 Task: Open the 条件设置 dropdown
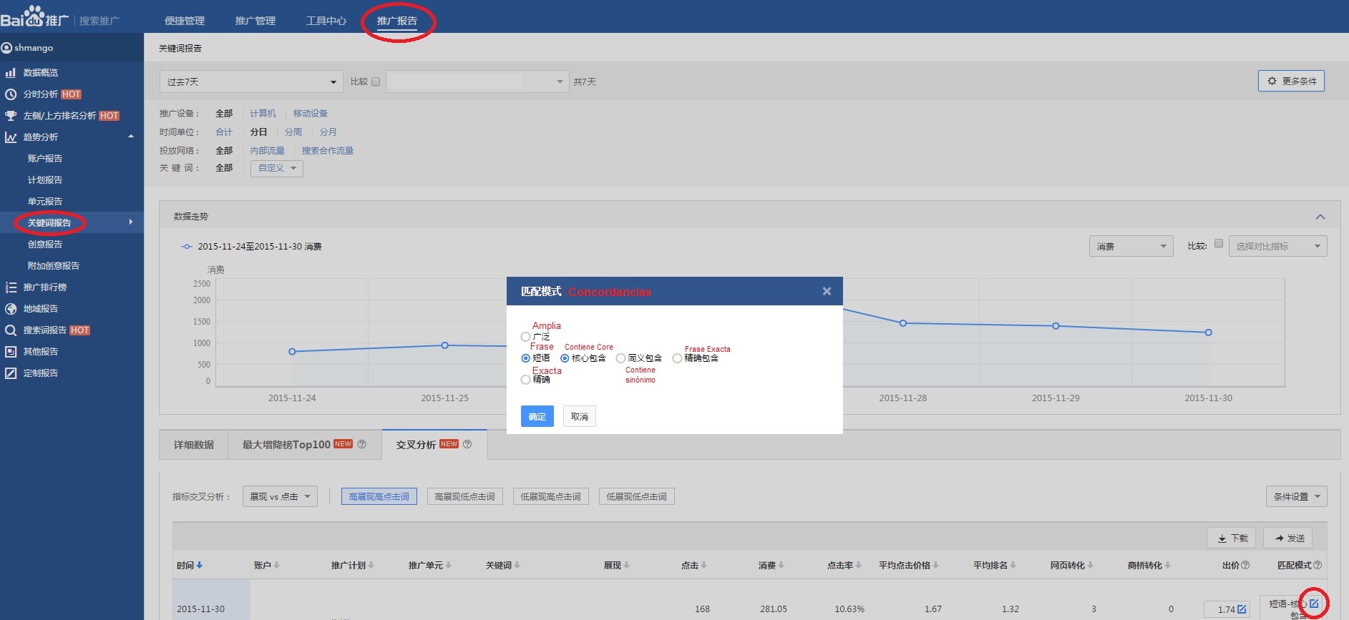pos(1297,496)
